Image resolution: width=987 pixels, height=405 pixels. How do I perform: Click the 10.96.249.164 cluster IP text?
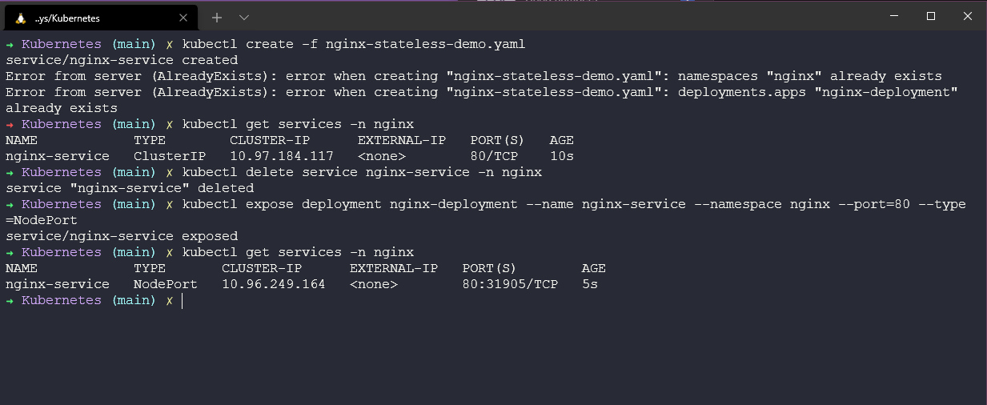coord(273,284)
